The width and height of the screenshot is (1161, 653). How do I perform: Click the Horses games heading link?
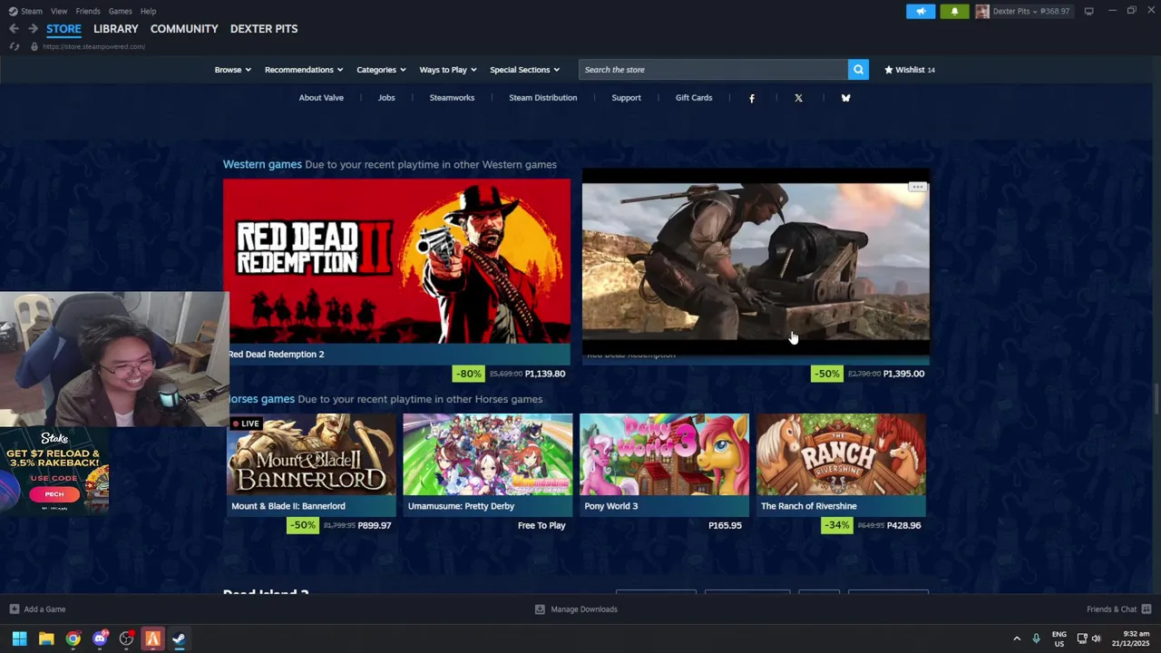pos(260,399)
